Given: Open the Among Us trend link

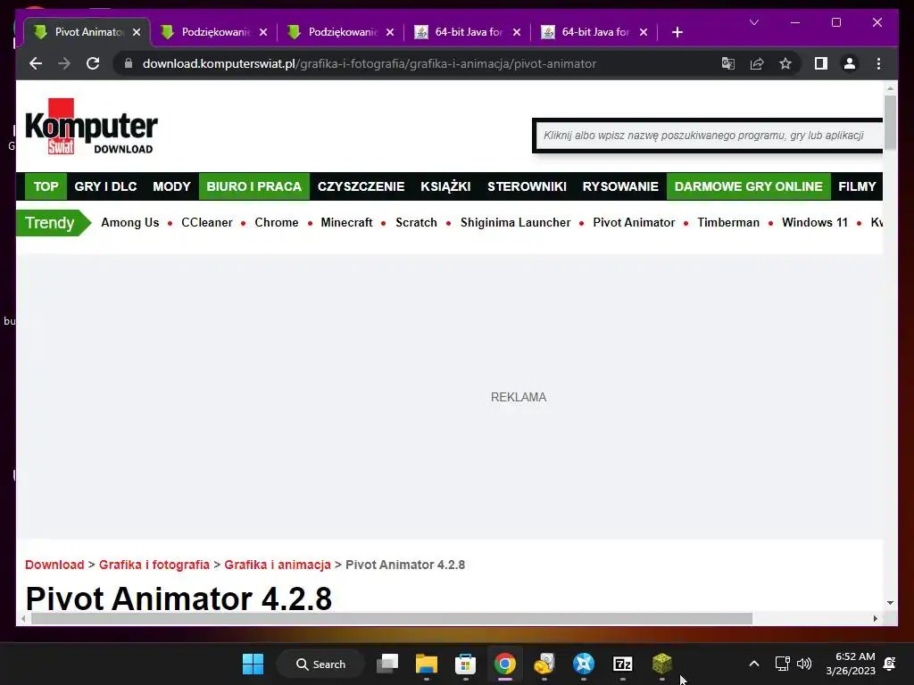Looking at the screenshot, I should [130, 222].
